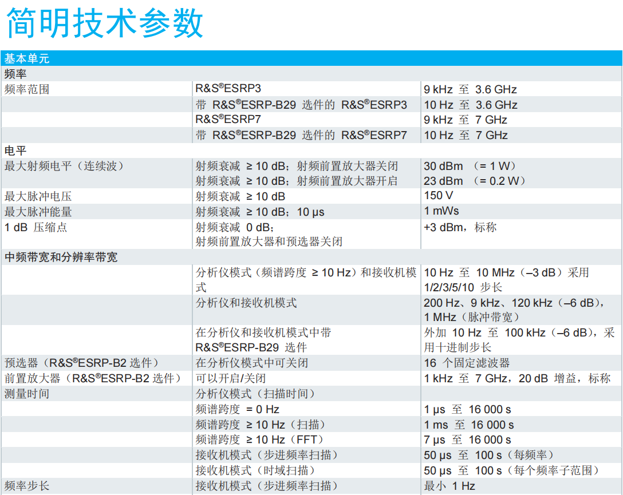The width and height of the screenshot is (623, 495).
Task: Select the 基本单元 blue section header
Action: 27,58
